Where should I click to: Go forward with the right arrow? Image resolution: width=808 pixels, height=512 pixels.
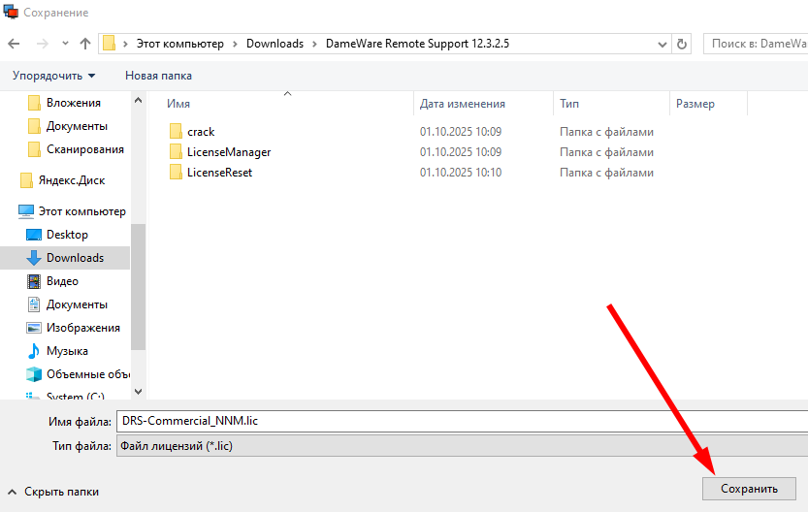click(43, 44)
